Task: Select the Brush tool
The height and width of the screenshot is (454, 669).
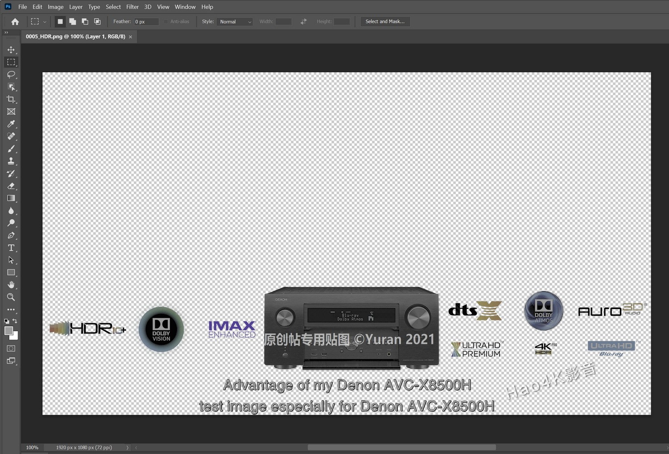Action: pos(11,149)
